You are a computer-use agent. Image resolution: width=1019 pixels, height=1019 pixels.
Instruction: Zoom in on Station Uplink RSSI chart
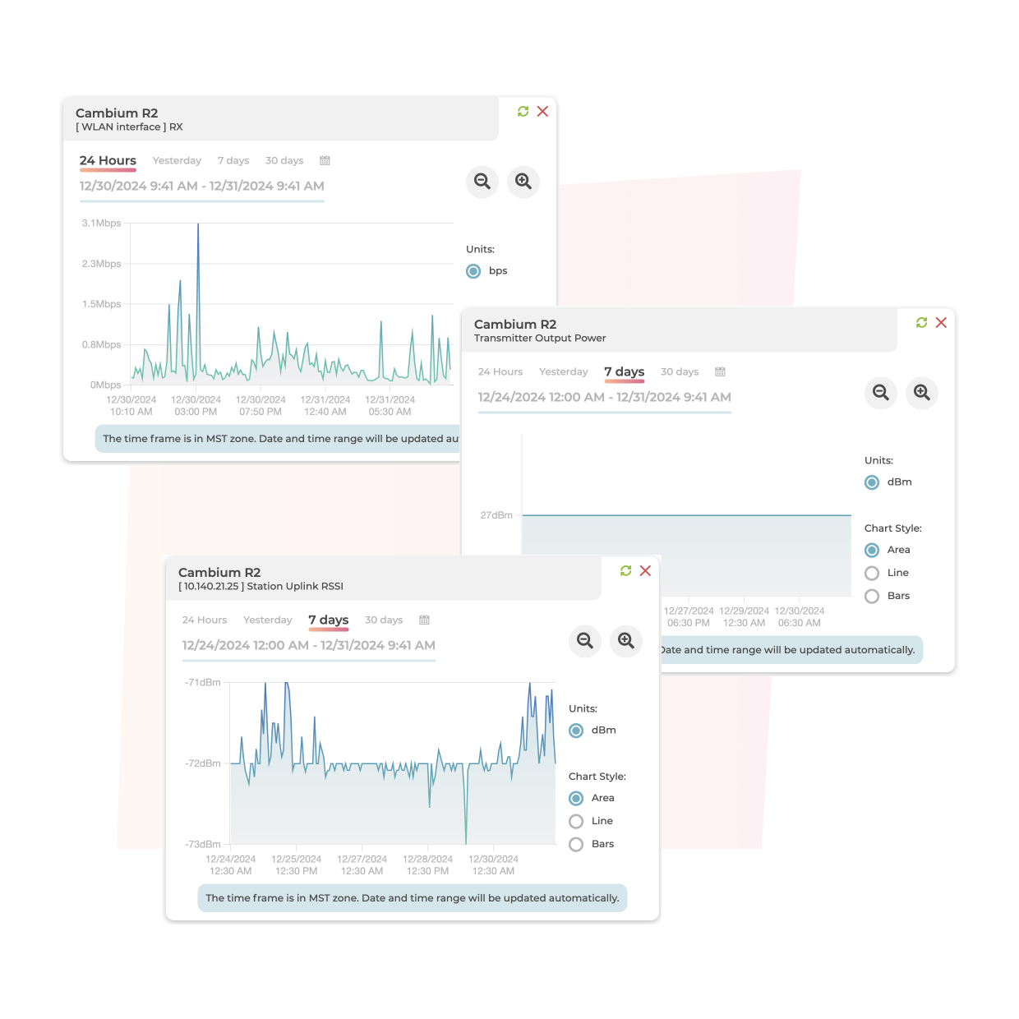[x=626, y=641]
